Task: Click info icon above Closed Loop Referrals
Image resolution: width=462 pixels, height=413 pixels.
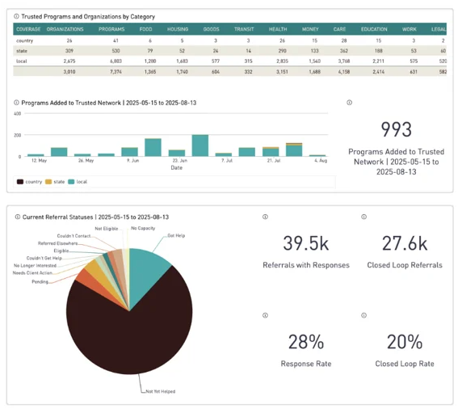Action: (364, 217)
